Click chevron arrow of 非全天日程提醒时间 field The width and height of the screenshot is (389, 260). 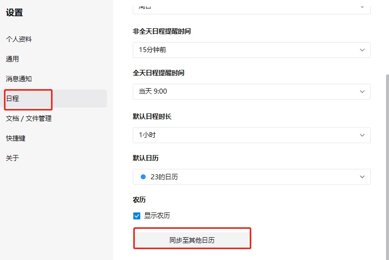coord(362,50)
